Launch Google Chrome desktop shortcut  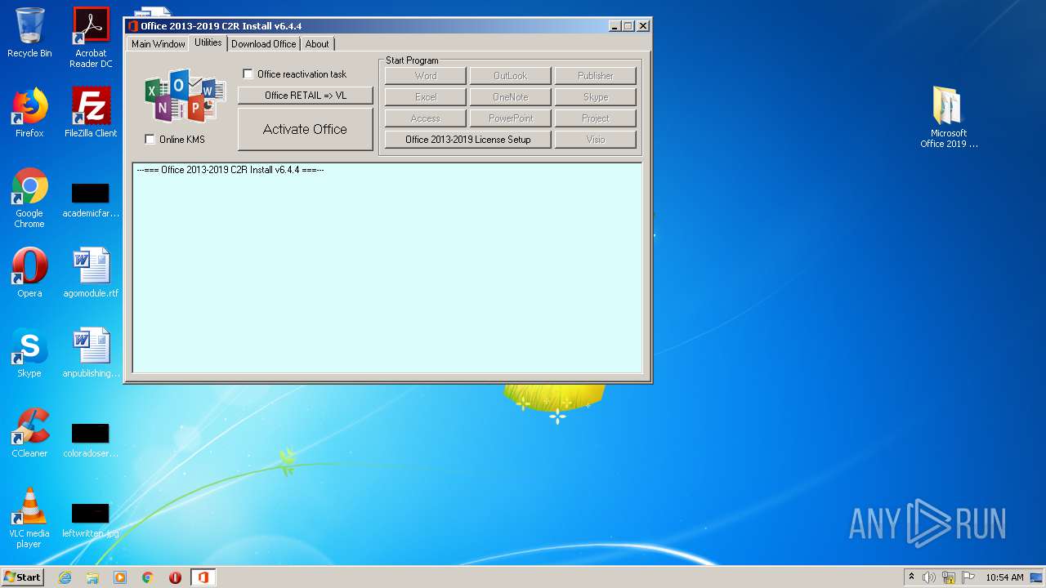coord(29,198)
